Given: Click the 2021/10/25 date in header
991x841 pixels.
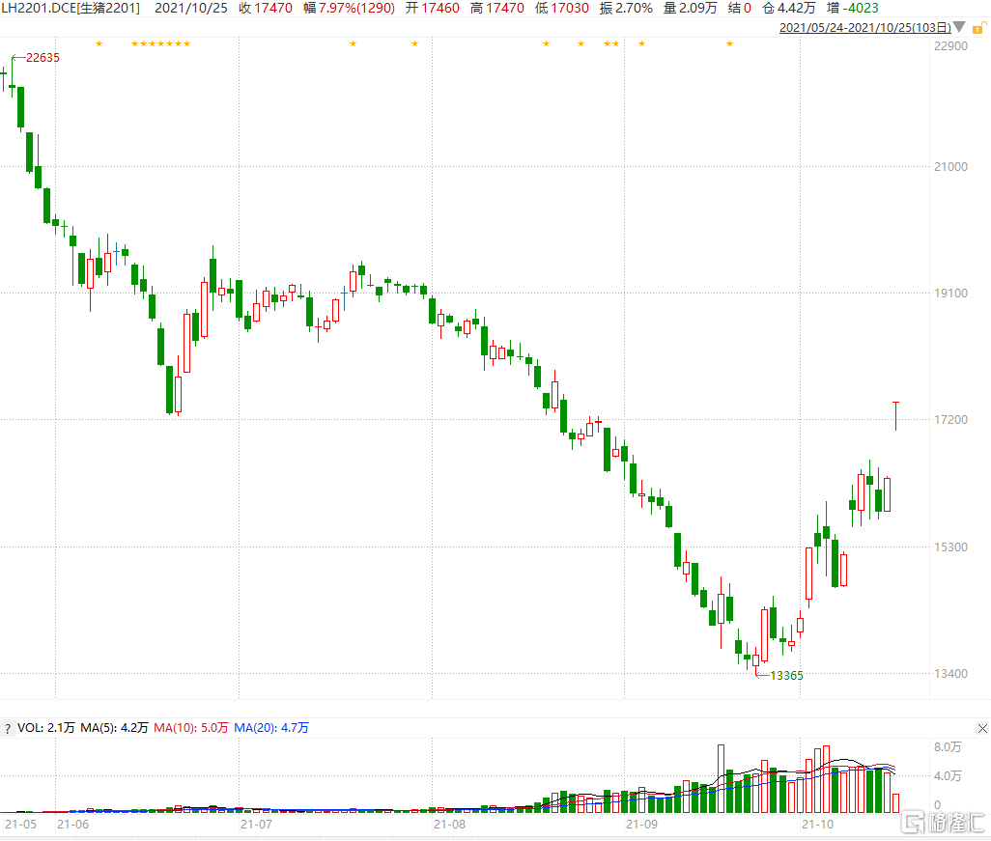Looking at the screenshot, I should 191,9.
